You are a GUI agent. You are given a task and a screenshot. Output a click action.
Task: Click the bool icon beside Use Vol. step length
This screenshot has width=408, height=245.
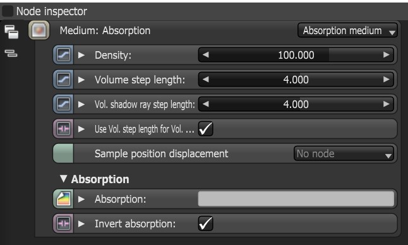[63, 129]
